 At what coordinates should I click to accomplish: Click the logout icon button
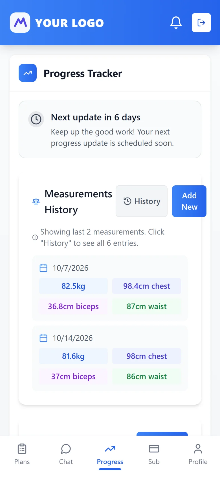[201, 23]
